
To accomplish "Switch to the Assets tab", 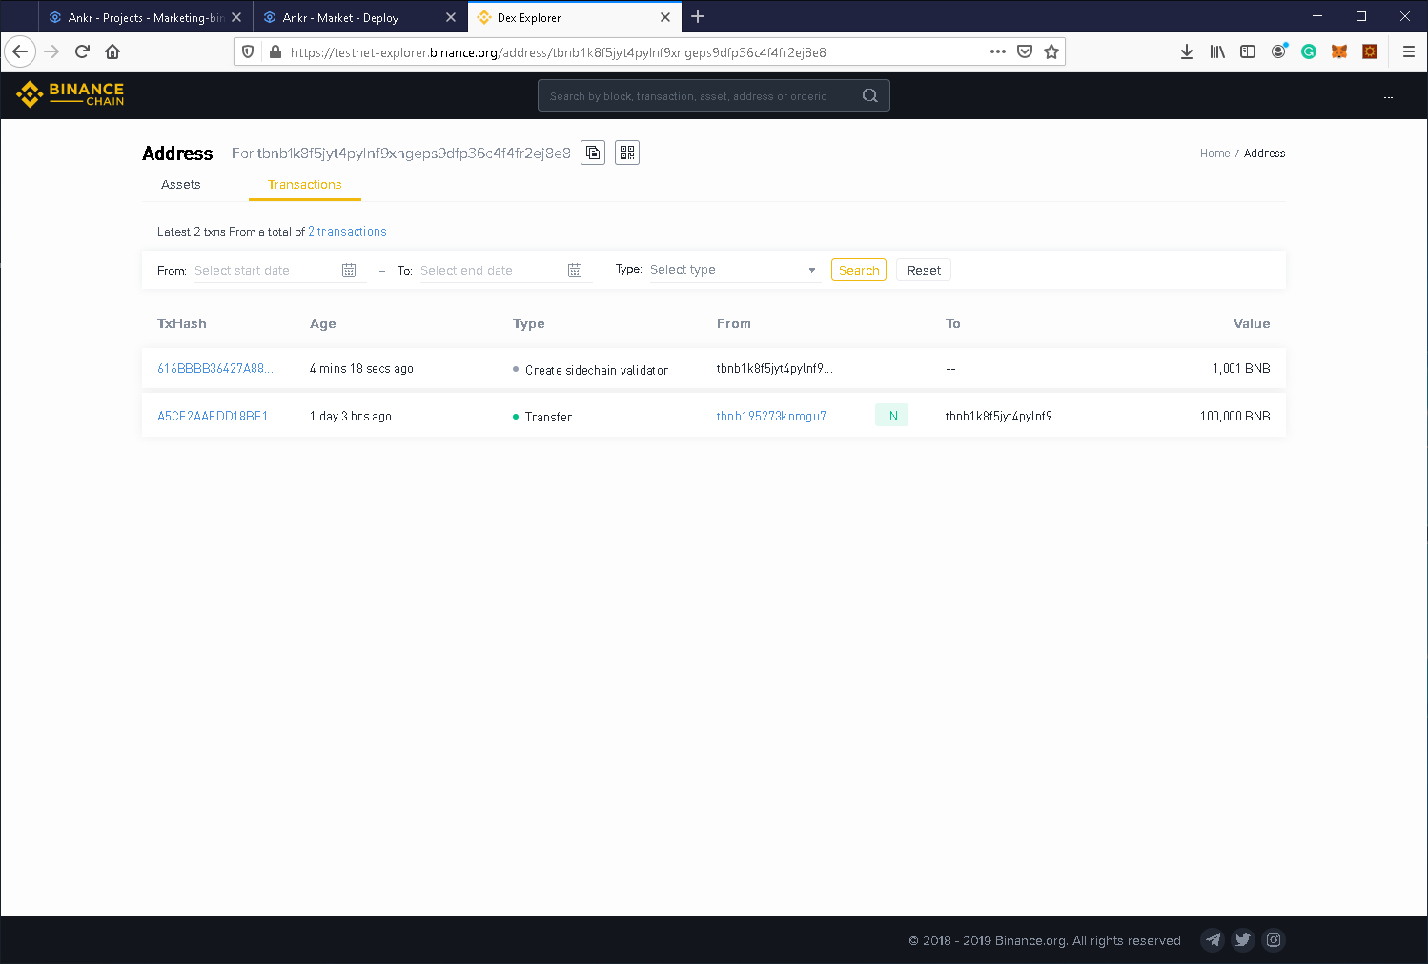I will [181, 185].
